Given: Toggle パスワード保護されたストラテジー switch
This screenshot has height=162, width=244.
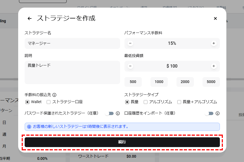Looking at the screenshot, I should (109, 113).
